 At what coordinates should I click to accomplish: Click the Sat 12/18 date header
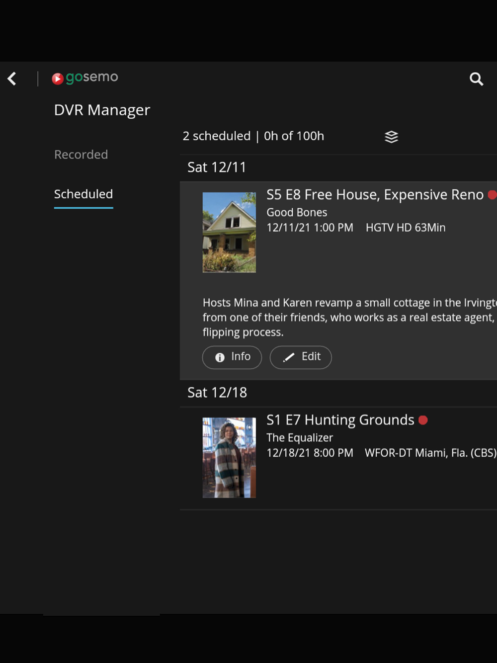click(x=217, y=393)
